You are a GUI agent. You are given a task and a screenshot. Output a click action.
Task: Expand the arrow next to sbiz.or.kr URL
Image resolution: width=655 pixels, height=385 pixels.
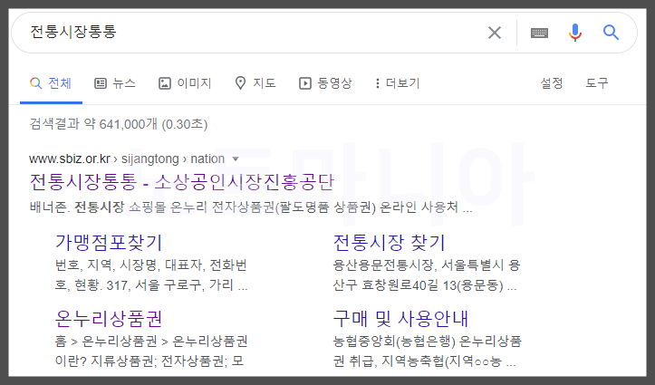click(236, 159)
